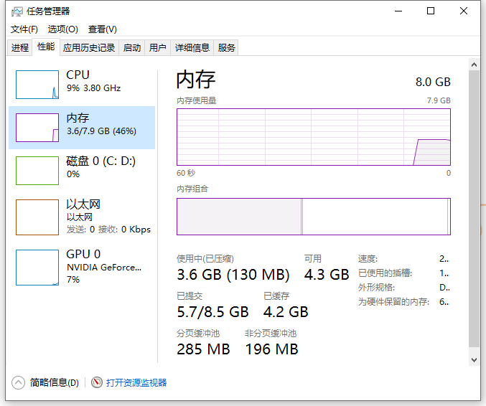This screenshot has width=486, height=406.
Task: Open the 打开资源监视器 link
Action: click(136, 383)
